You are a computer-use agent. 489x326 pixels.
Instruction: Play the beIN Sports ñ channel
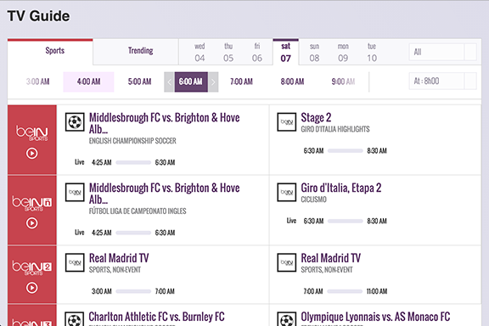click(x=31, y=223)
